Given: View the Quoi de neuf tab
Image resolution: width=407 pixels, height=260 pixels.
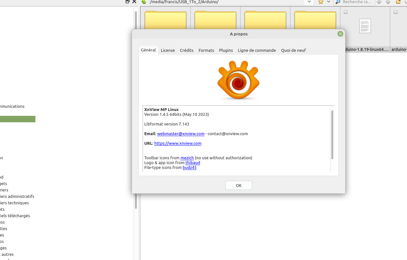Looking at the screenshot, I should pyautogui.click(x=293, y=50).
